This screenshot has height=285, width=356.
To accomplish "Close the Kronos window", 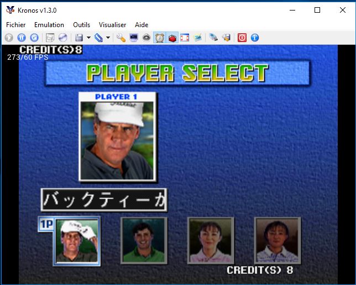I will click(343, 10).
